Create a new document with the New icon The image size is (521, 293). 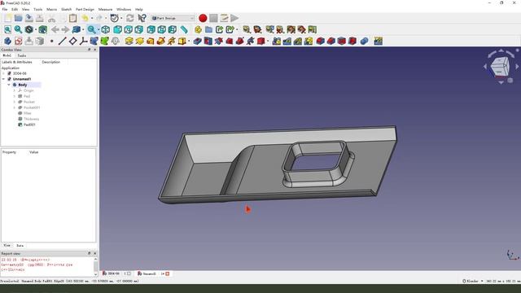pyautogui.click(x=8, y=18)
